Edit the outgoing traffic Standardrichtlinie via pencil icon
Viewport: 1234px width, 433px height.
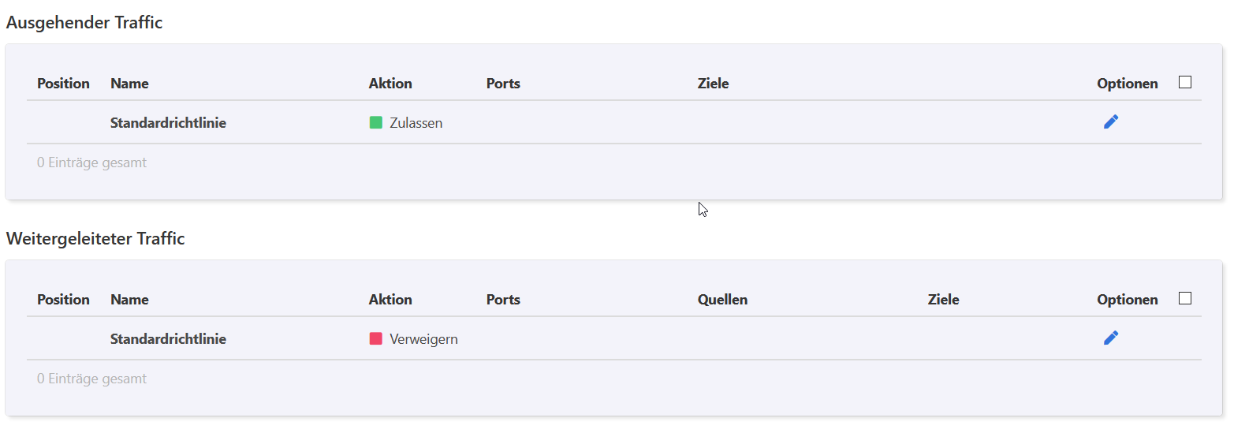(1111, 121)
